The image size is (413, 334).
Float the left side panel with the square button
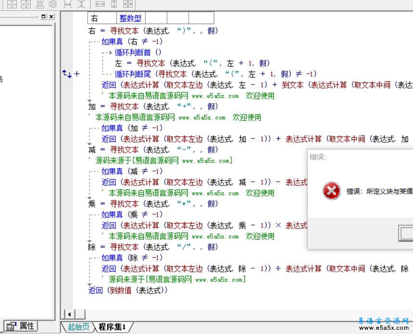tap(43, 16)
